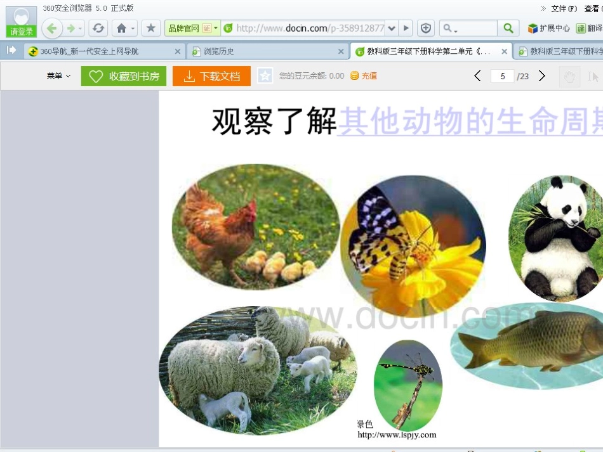Click the panda eating bamboo picture
This screenshot has height=452, width=603.
coord(556,238)
